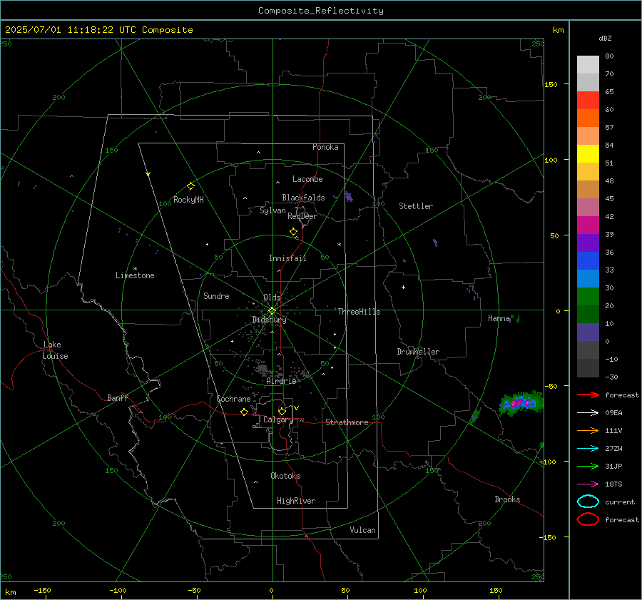Viewport: 642px width, 600px height.
Task: Select the Hanna label
Action: (499, 318)
